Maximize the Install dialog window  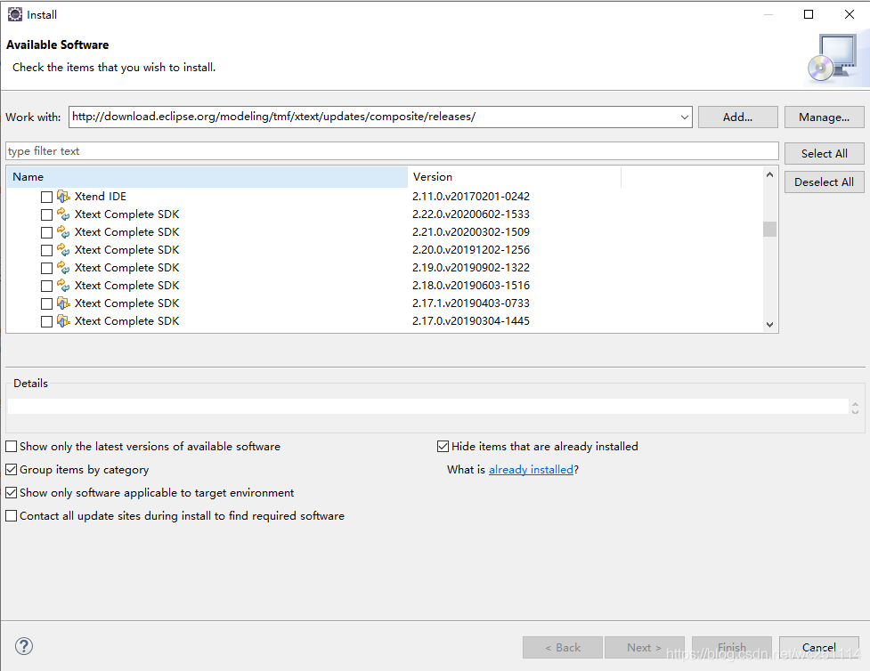(809, 14)
